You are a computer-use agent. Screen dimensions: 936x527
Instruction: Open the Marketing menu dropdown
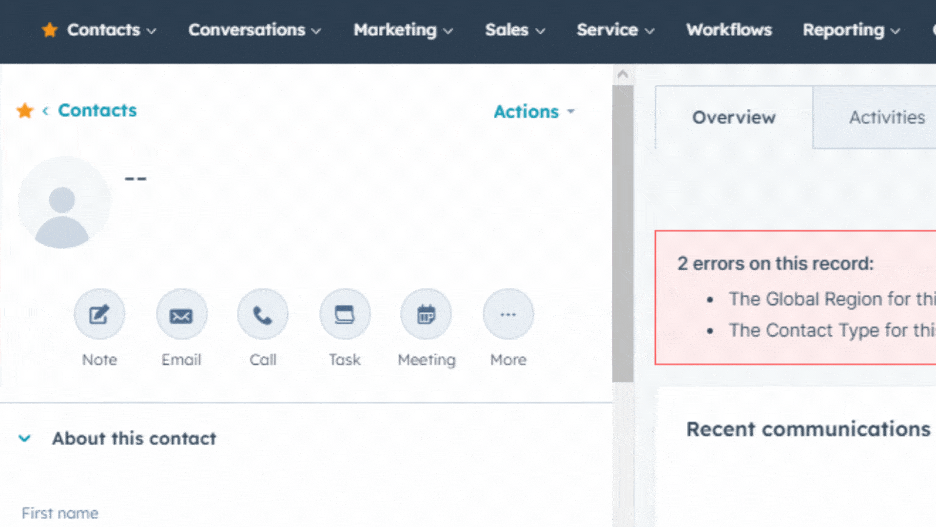[x=403, y=30]
